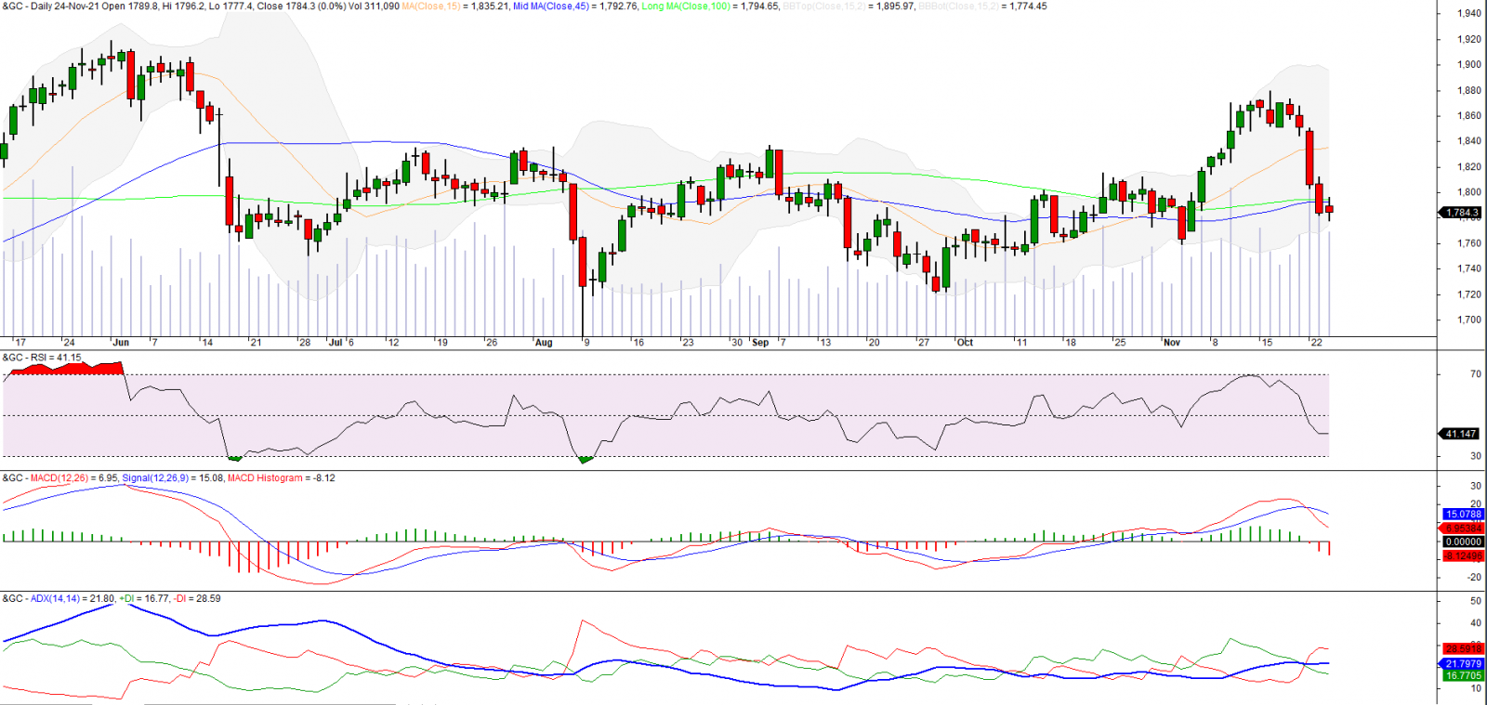Select the red '-DI = 28.59' label

tap(196, 599)
